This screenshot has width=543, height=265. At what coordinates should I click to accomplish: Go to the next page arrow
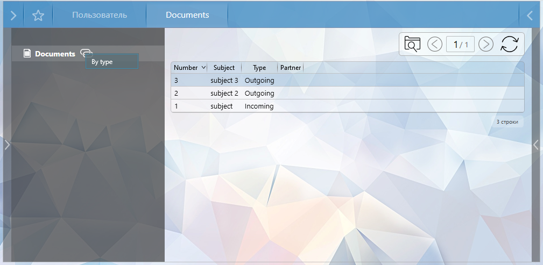point(486,44)
